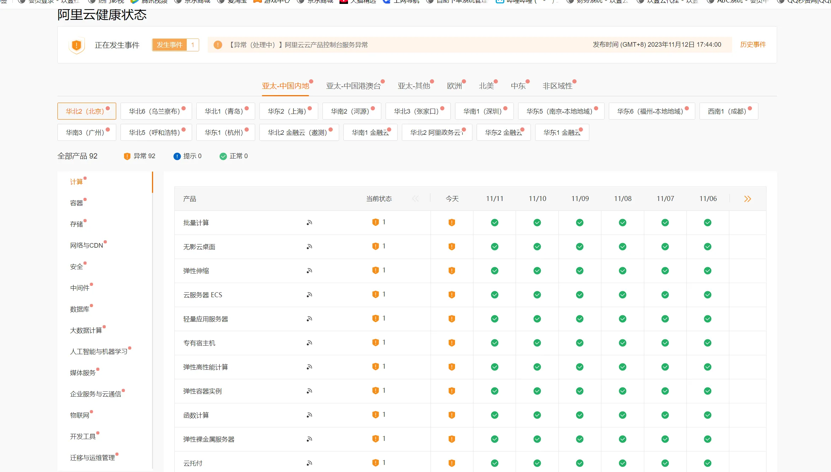Click the 发生事件 count badge
This screenshot has width=831, height=472.
coord(176,45)
